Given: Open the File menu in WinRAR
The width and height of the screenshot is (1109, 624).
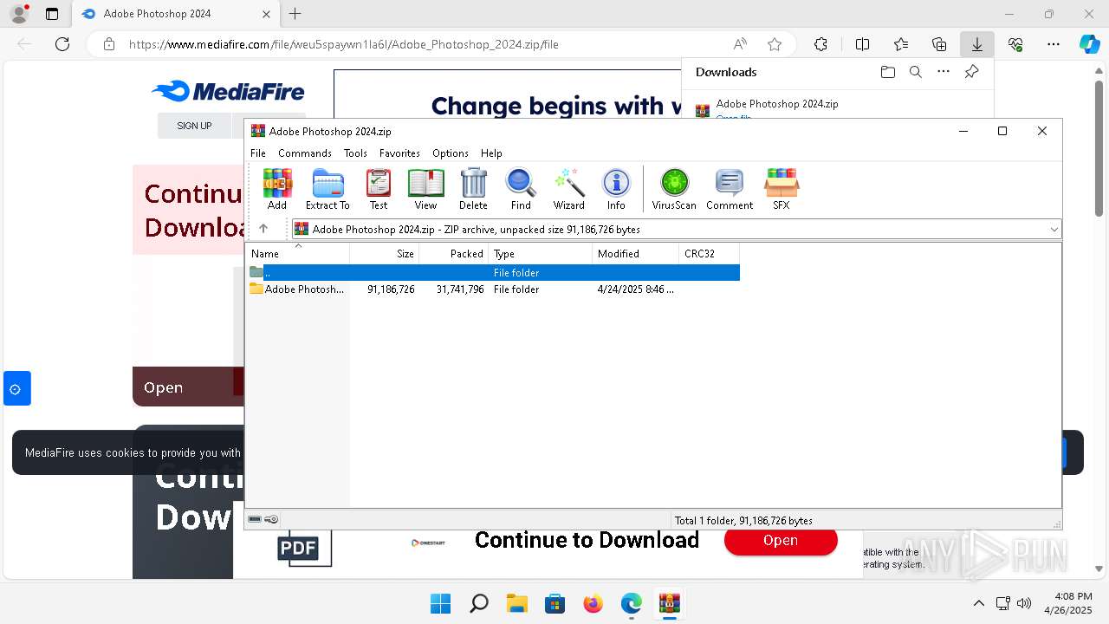Looking at the screenshot, I should coord(258,153).
